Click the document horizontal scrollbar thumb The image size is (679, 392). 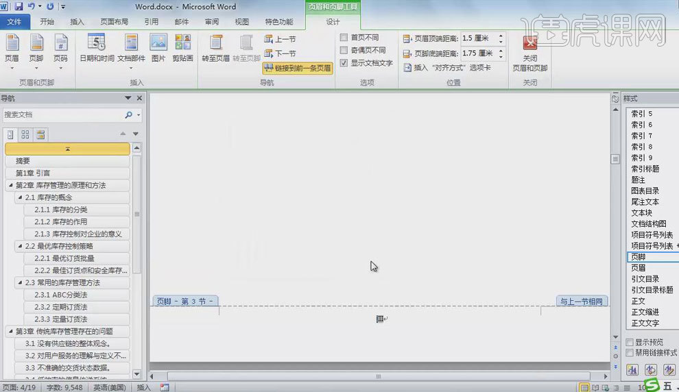tap(379, 376)
